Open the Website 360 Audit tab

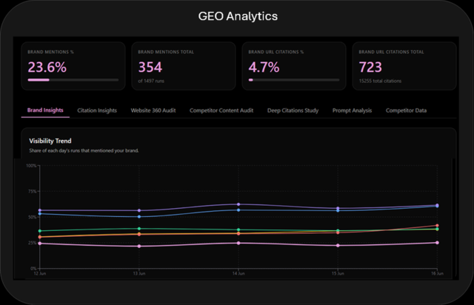coord(153,110)
